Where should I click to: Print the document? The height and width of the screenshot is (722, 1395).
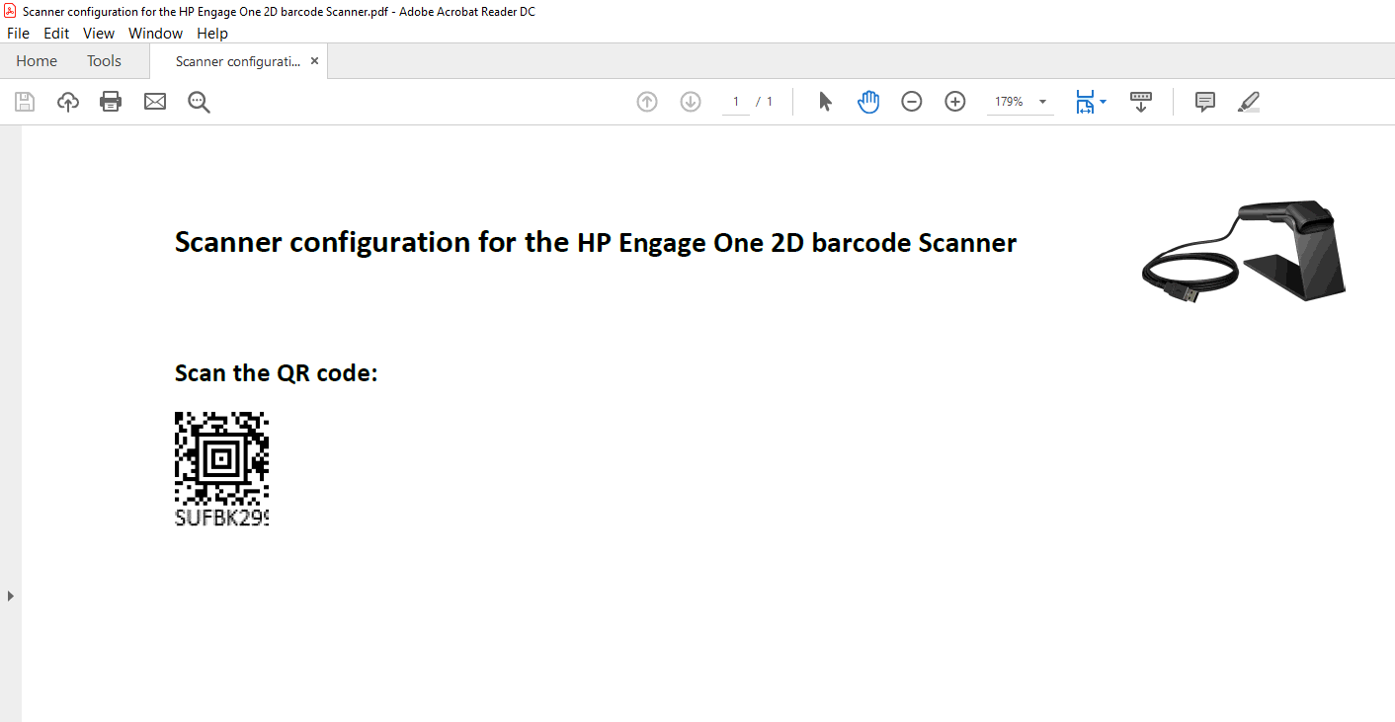(111, 102)
